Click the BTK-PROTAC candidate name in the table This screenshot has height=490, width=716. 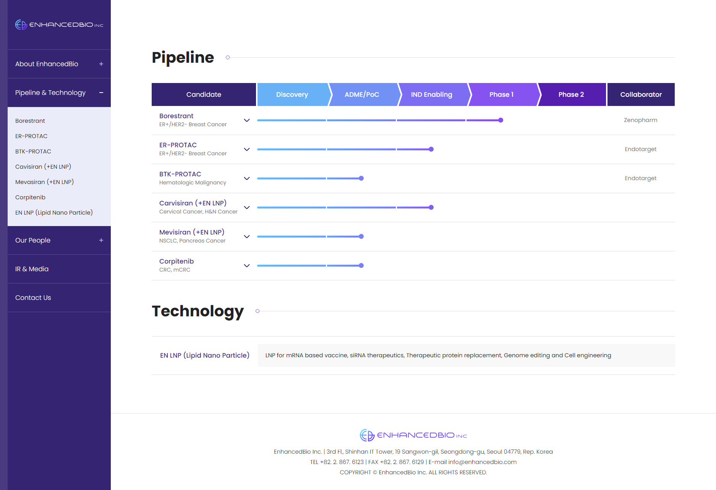tap(180, 174)
